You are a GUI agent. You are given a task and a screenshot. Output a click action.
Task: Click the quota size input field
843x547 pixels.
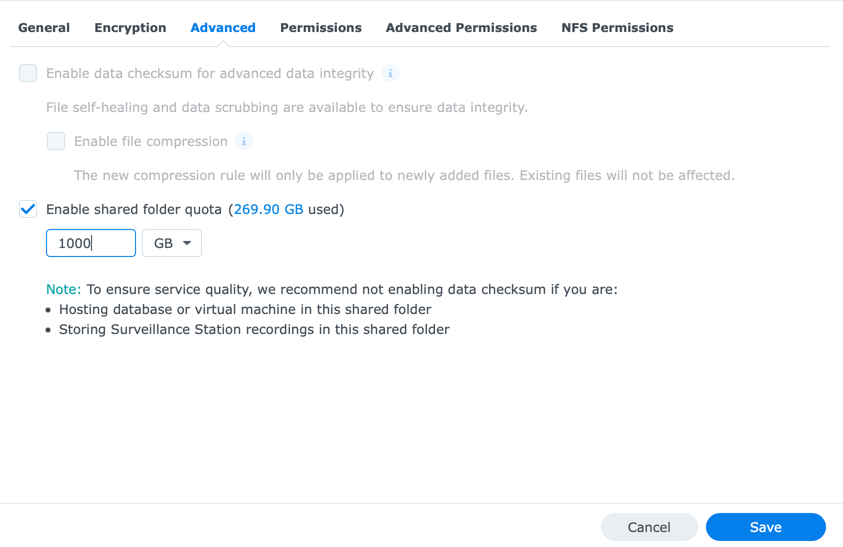pos(91,243)
